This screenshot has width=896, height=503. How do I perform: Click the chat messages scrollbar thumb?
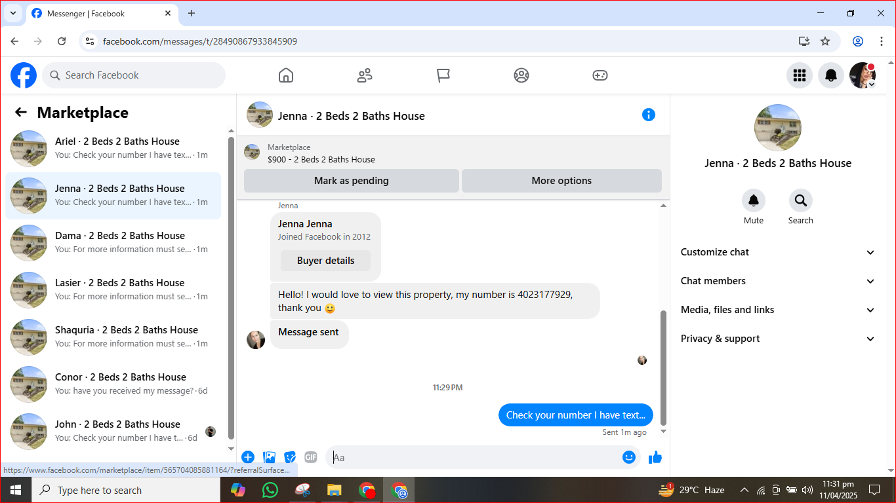coord(663,367)
